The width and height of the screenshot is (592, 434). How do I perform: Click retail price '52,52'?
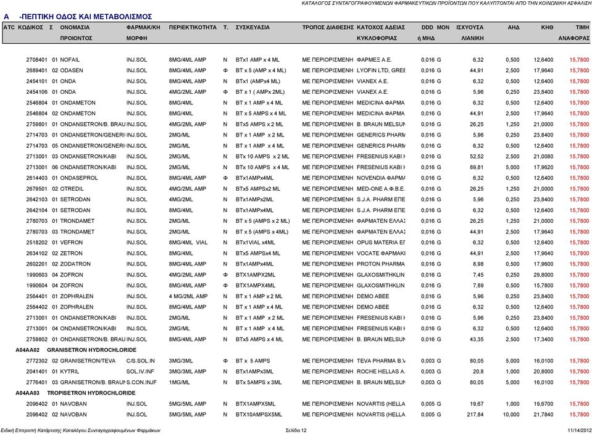click(477, 156)
